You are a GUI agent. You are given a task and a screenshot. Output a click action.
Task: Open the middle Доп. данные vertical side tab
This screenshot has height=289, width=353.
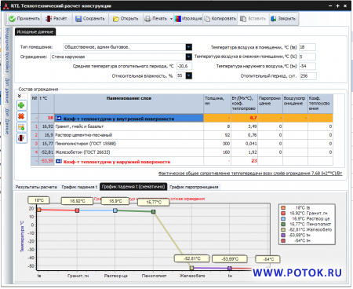(x=7, y=90)
